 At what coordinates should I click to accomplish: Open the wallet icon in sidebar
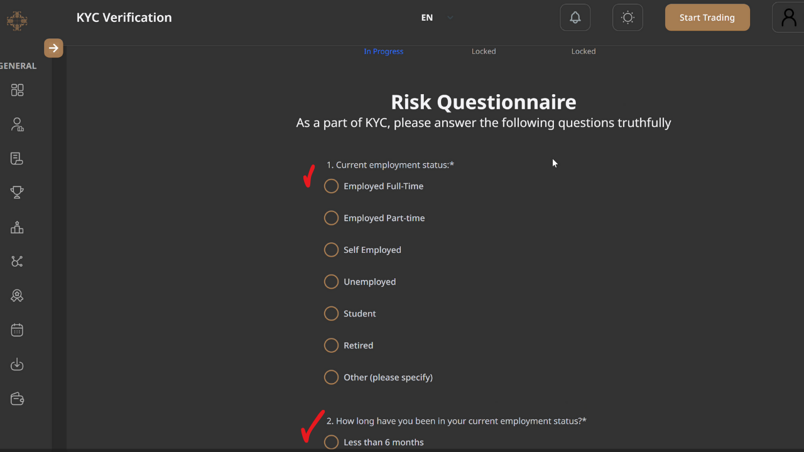(x=17, y=399)
